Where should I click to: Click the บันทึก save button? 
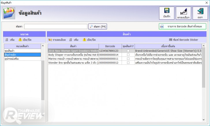pos(167,13)
